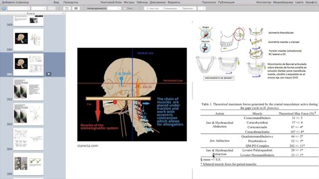Start Просмотр preview of the book

click(x=209, y=2)
